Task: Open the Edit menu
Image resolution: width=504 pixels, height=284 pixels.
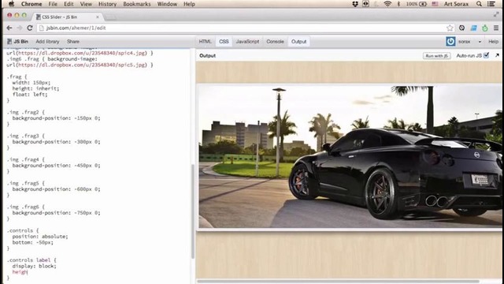Action: click(x=69, y=4)
